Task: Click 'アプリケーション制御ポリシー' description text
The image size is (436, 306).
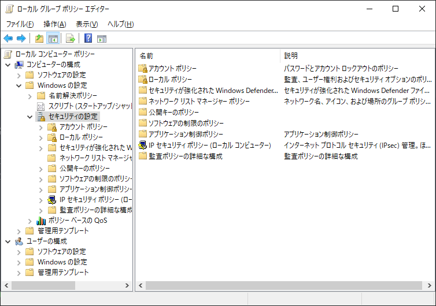Action: 321,134
